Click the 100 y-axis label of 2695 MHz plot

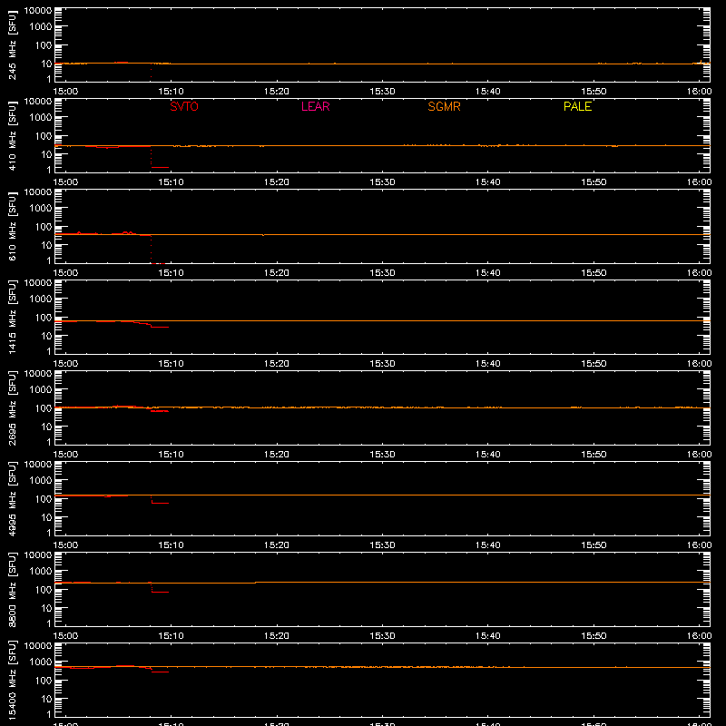(x=44, y=408)
